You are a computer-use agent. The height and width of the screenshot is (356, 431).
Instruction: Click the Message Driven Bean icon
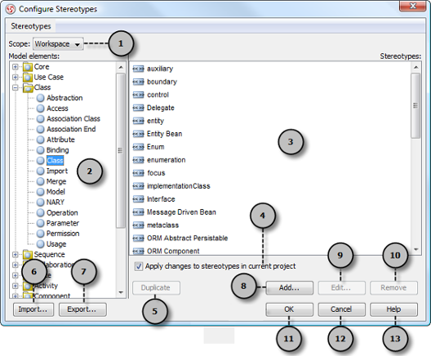pos(138,212)
